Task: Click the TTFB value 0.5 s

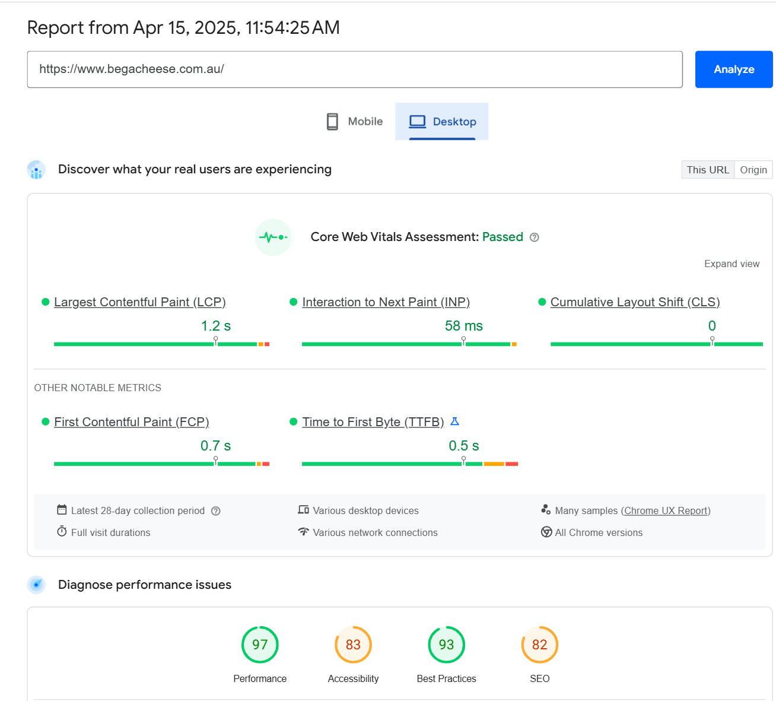Action: click(464, 446)
